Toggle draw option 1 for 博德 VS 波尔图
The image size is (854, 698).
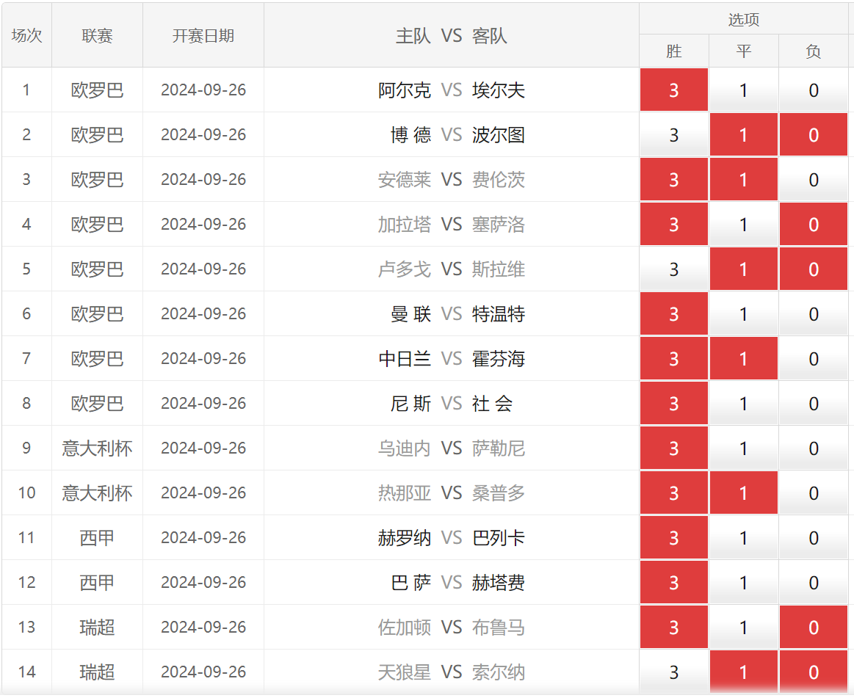click(x=743, y=134)
